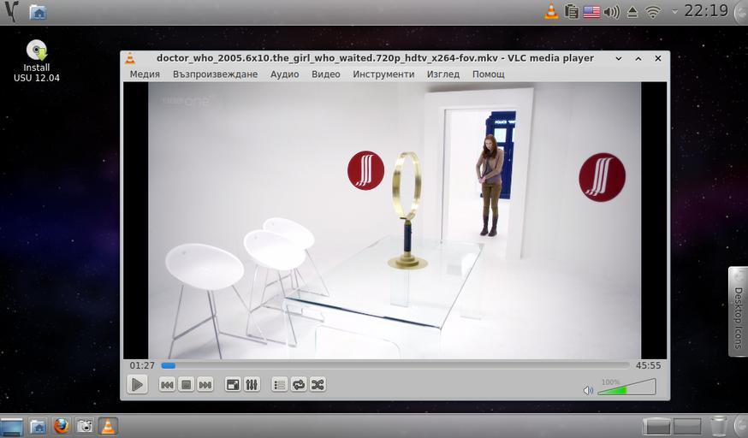
Task: Toggle fullscreen video mode
Action: pos(233,385)
